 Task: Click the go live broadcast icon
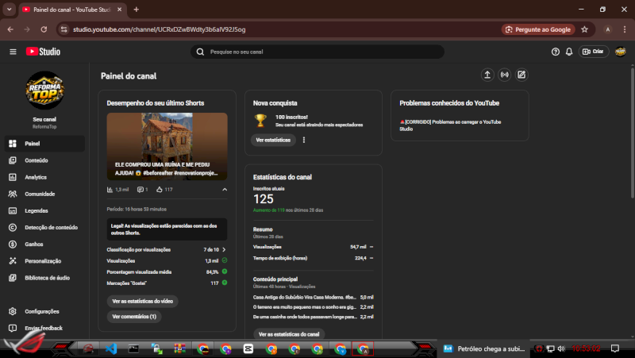coord(504,75)
